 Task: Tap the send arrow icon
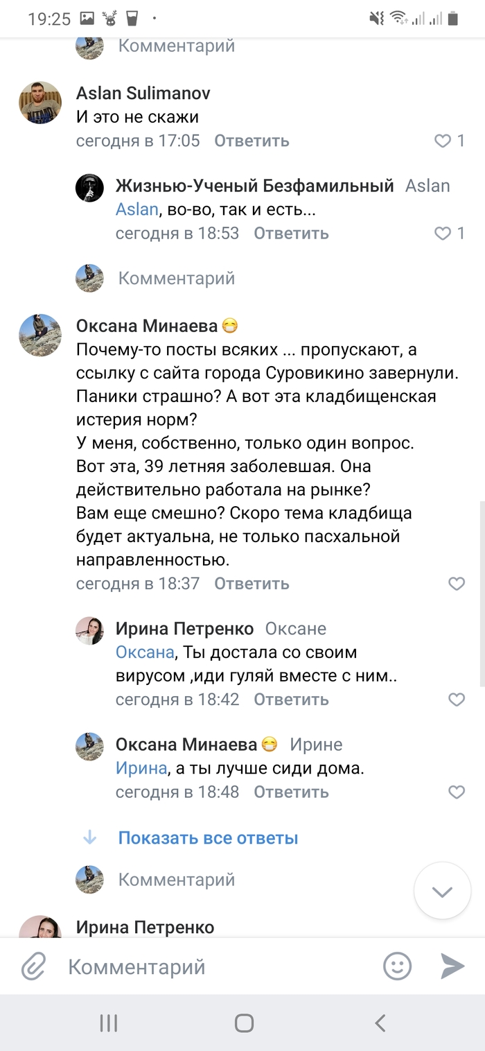pos(452,966)
